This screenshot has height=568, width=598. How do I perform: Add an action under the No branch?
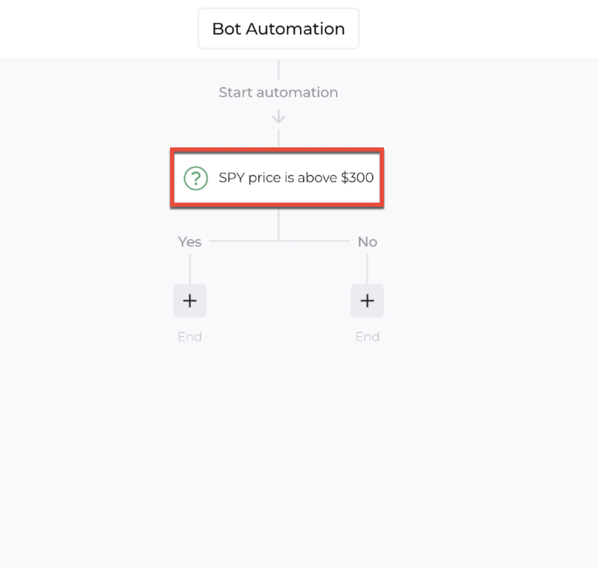click(x=367, y=301)
